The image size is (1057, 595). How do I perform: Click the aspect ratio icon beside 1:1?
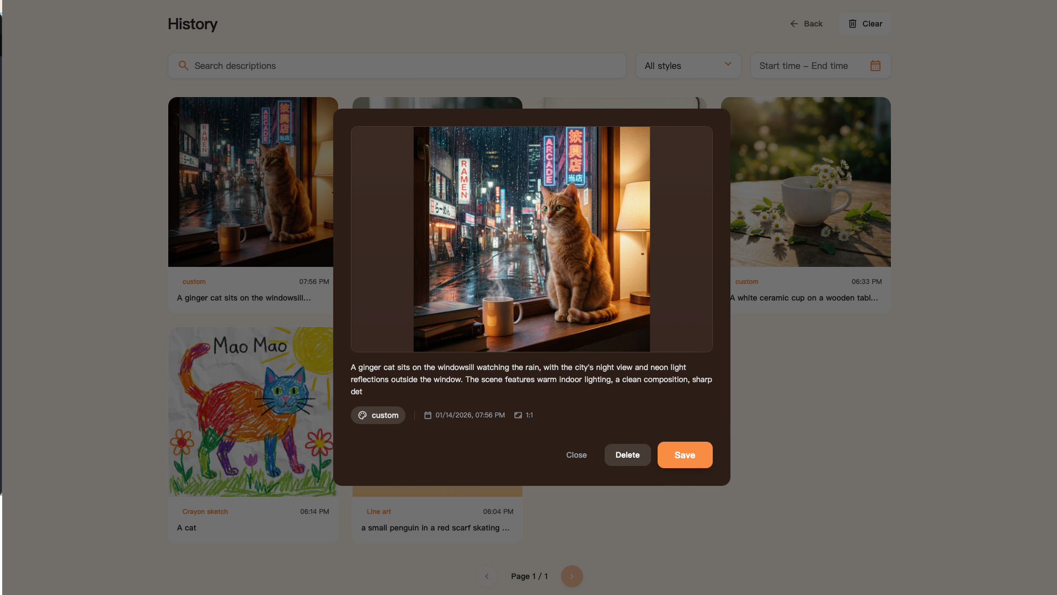518,415
